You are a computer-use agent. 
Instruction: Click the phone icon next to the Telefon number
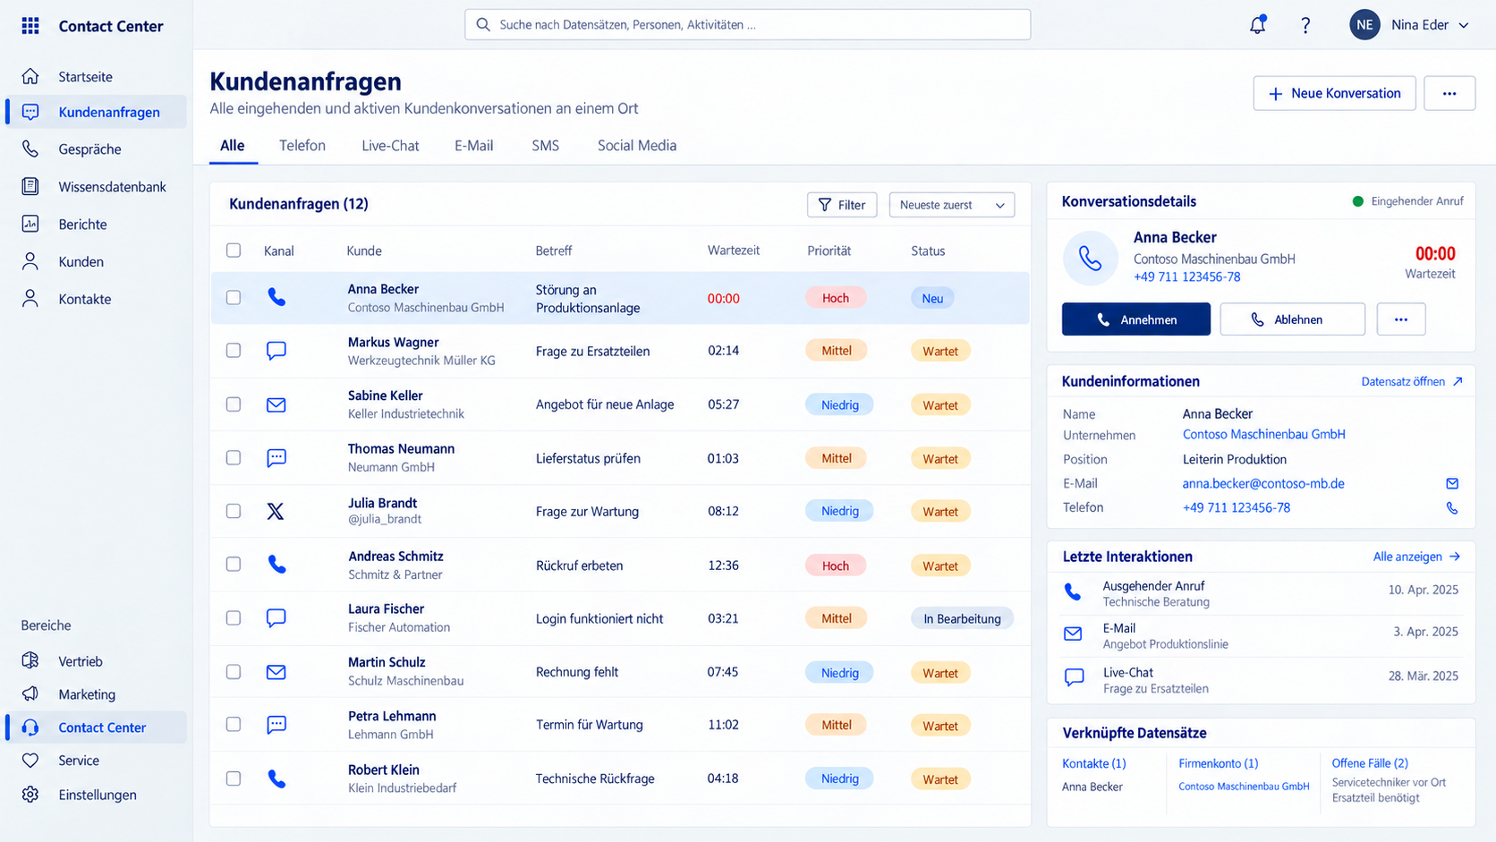point(1452,508)
